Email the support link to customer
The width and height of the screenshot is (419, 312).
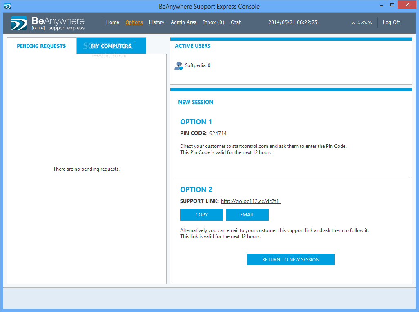247,215
